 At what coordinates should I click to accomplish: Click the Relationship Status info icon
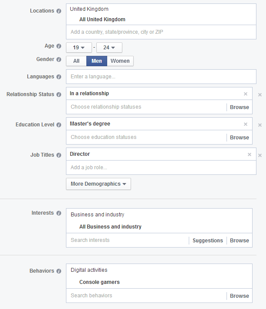[x=59, y=94]
